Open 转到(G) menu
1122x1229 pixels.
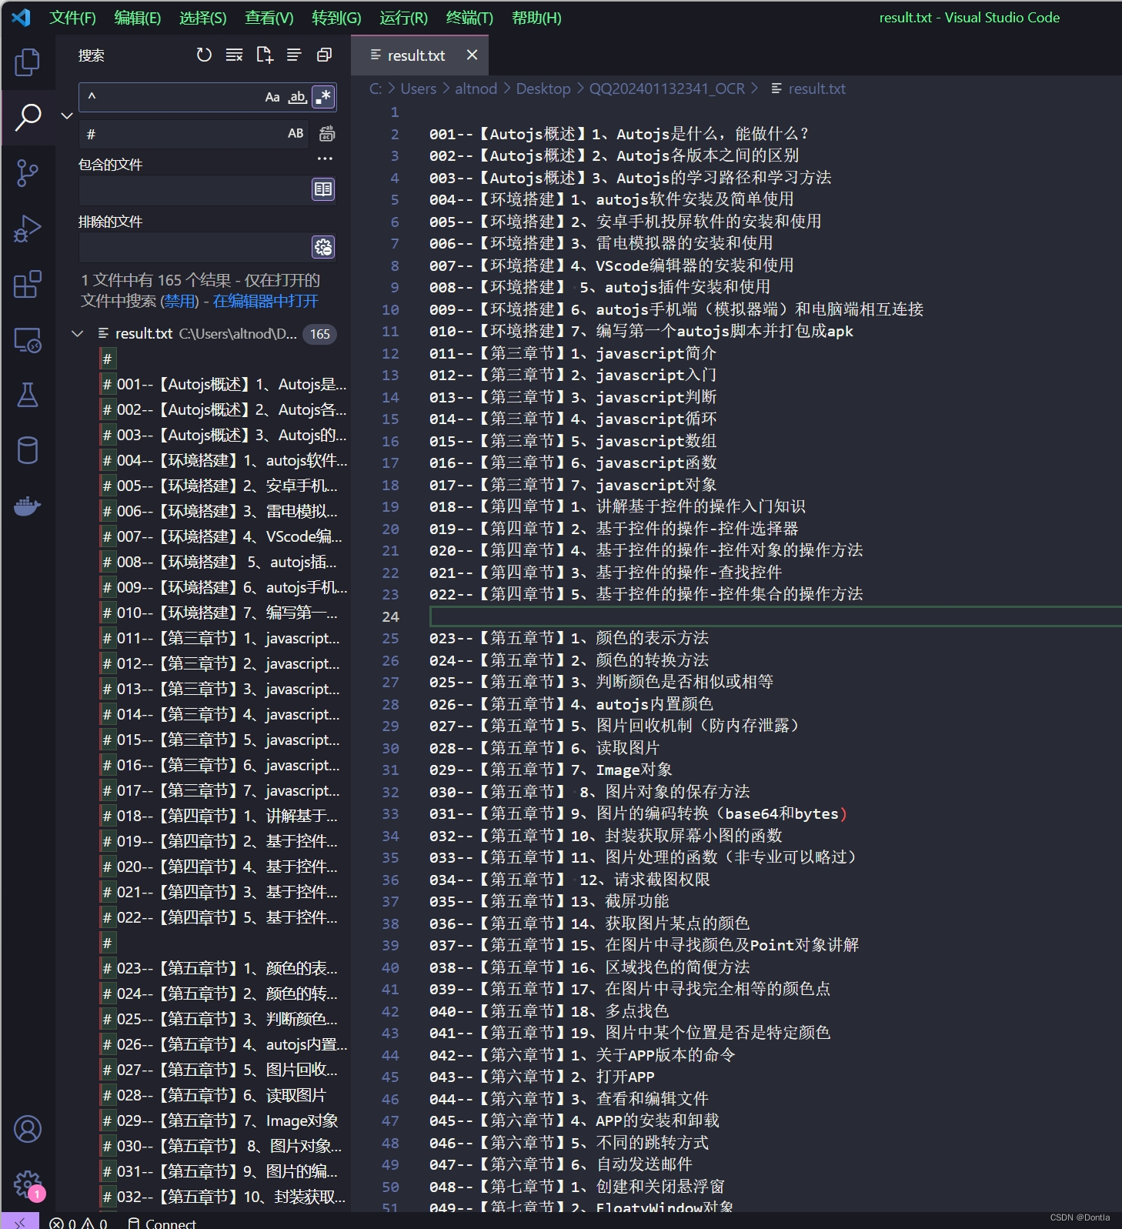click(x=336, y=18)
